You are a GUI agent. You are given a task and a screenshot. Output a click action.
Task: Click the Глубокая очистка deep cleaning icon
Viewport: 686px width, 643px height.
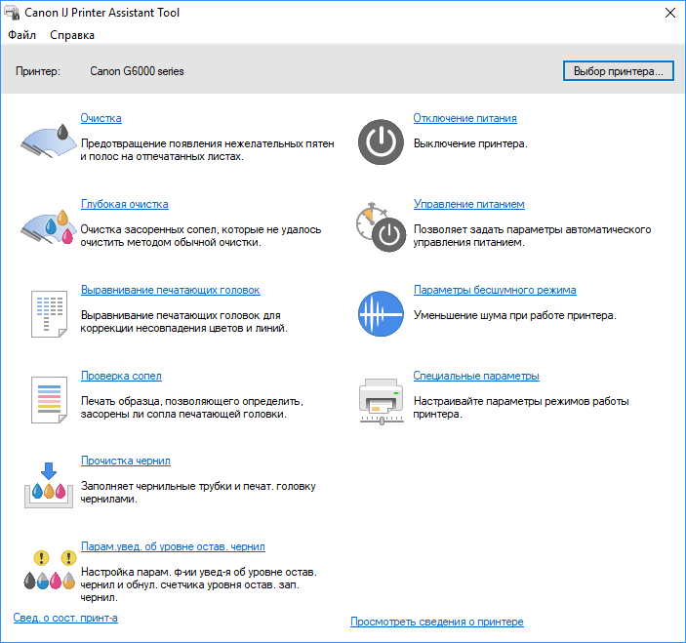[x=48, y=227]
